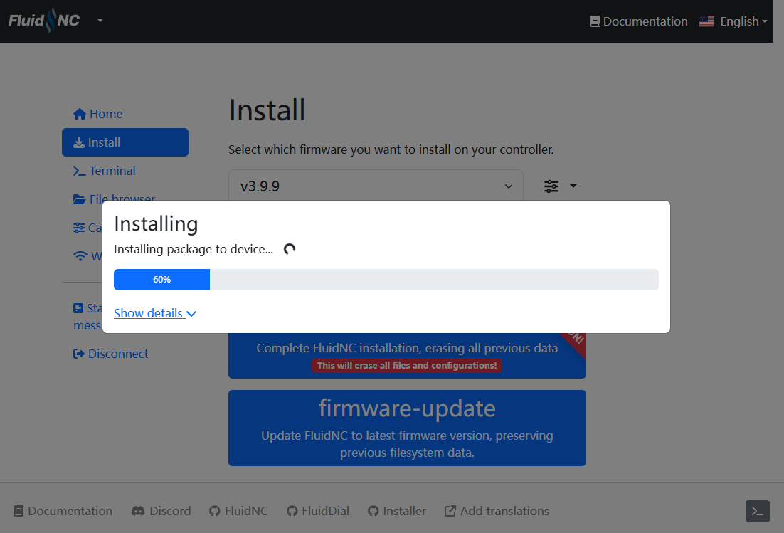This screenshot has width=784, height=533.
Task: Click the house icon in the sidebar
Action: pyautogui.click(x=80, y=114)
